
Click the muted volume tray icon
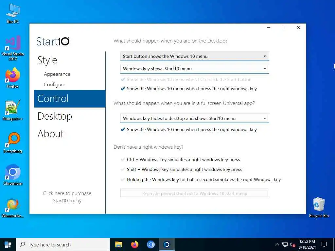[x=293, y=244]
